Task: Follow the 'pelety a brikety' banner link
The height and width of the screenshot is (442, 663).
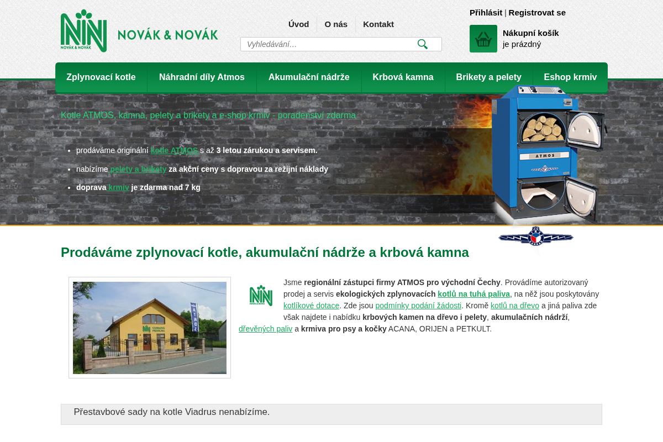Action: coord(138,169)
